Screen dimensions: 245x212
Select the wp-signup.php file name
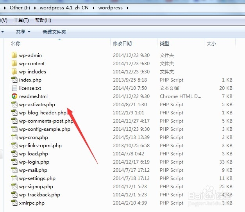tap(36, 187)
